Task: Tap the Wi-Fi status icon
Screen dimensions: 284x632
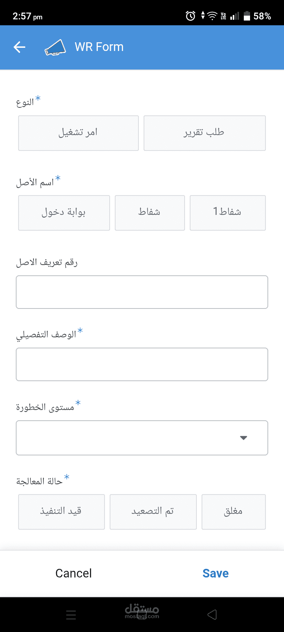Action: click(212, 16)
